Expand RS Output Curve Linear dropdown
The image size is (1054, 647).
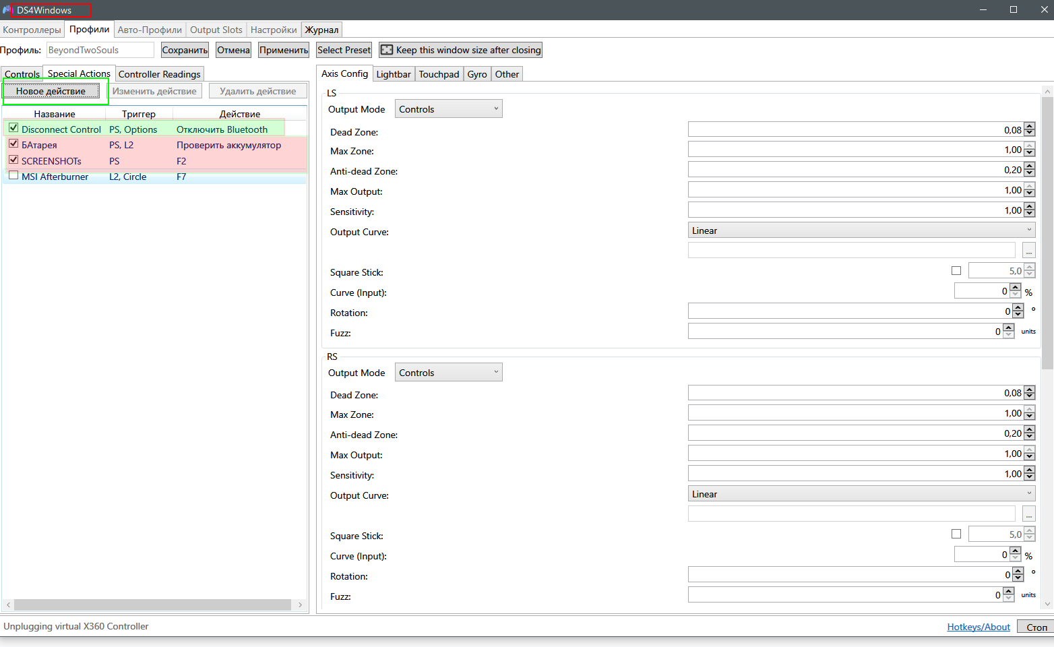[x=861, y=494]
